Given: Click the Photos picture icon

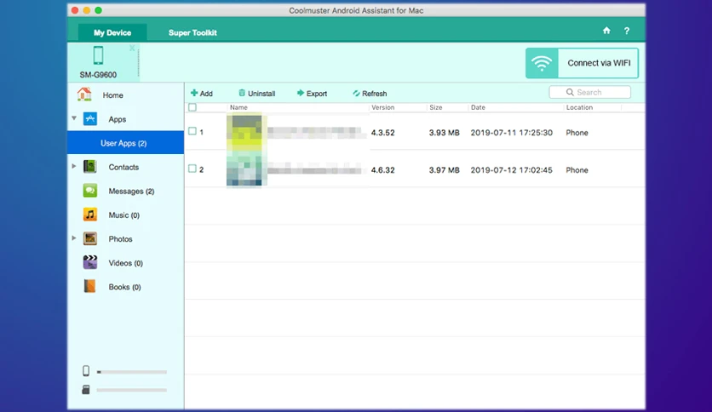Looking at the screenshot, I should 90,238.
